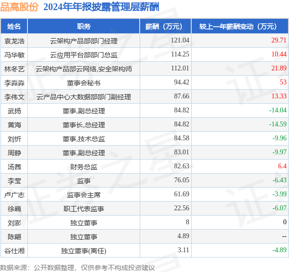
Task: Select the name 李伟文
Action: (14, 97)
